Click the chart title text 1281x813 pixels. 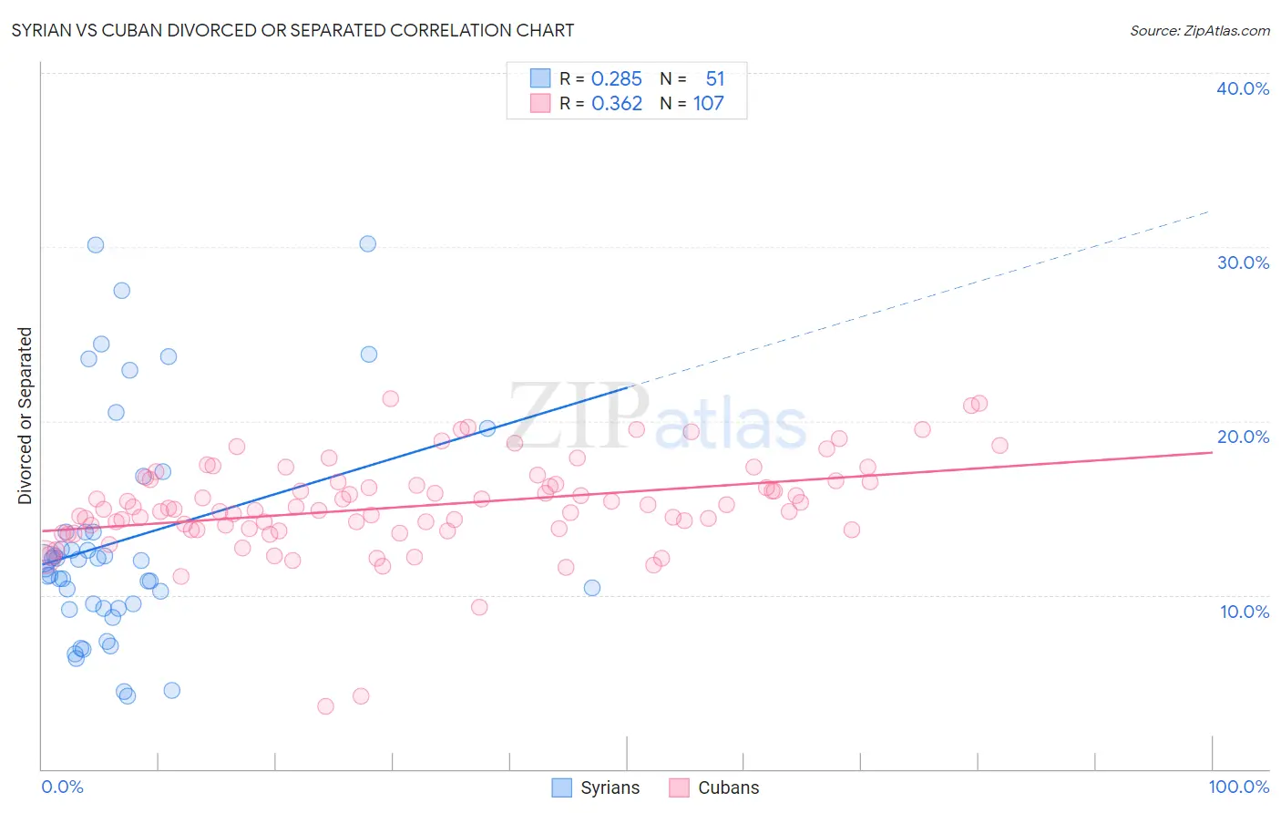(292, 30)
